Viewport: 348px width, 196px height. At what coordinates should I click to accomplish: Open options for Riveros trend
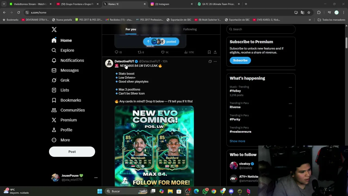pos(290,104)
